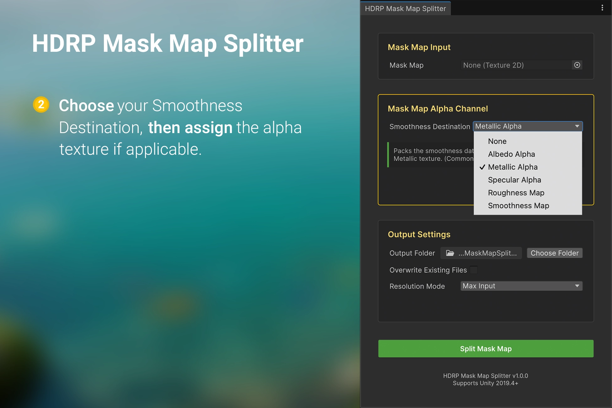The image size is (612, 408).
Task: Click the Smoothness Destination dropdown arrow
Action: pos(577,126)
